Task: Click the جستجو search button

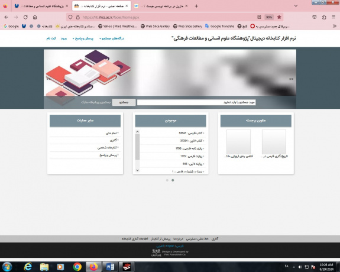Action: click(x=124, y=102)
